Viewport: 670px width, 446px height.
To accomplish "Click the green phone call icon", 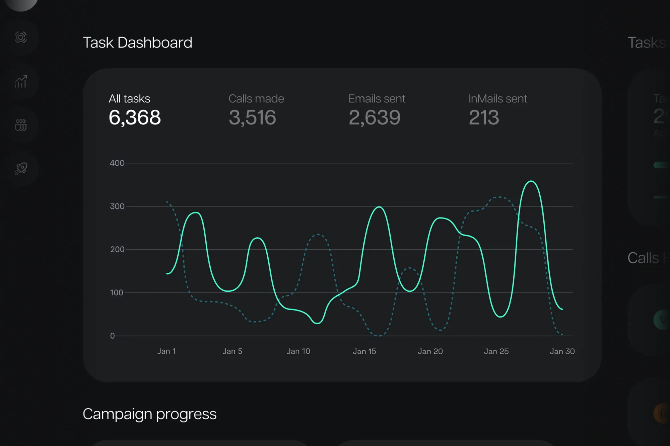I will 663,320.
